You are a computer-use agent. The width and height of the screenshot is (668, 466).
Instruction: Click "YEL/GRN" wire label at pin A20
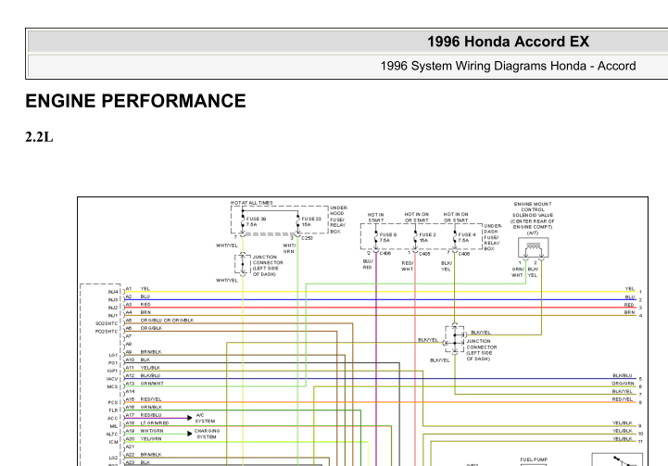click(x=151, y=438)
